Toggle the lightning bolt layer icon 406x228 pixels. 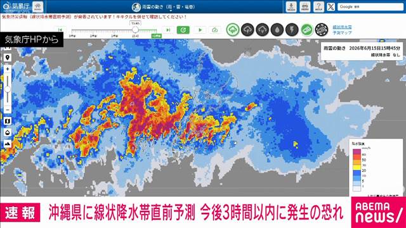[292, 30]
